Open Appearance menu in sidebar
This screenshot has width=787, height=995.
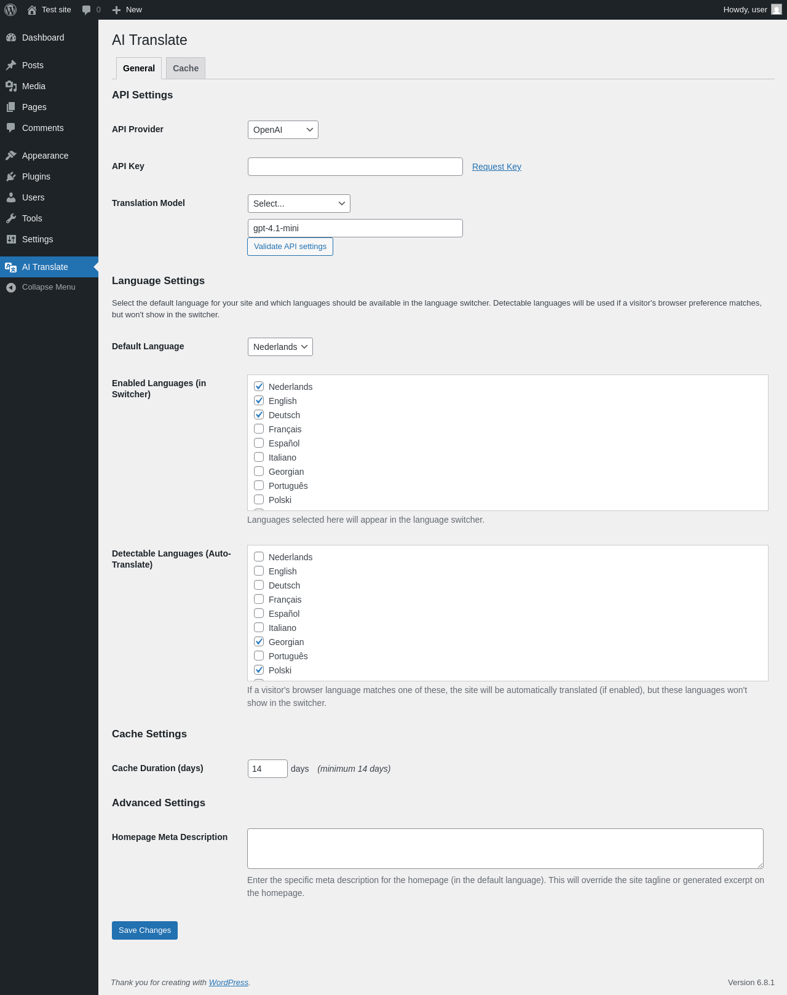(45, 156)
